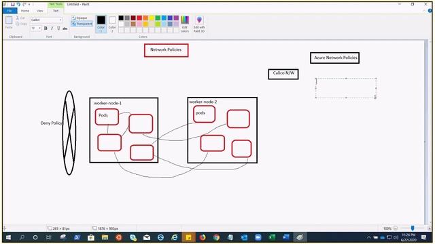Click the Copy button
The image size is (435, 244).
click(x=21, y=24)
